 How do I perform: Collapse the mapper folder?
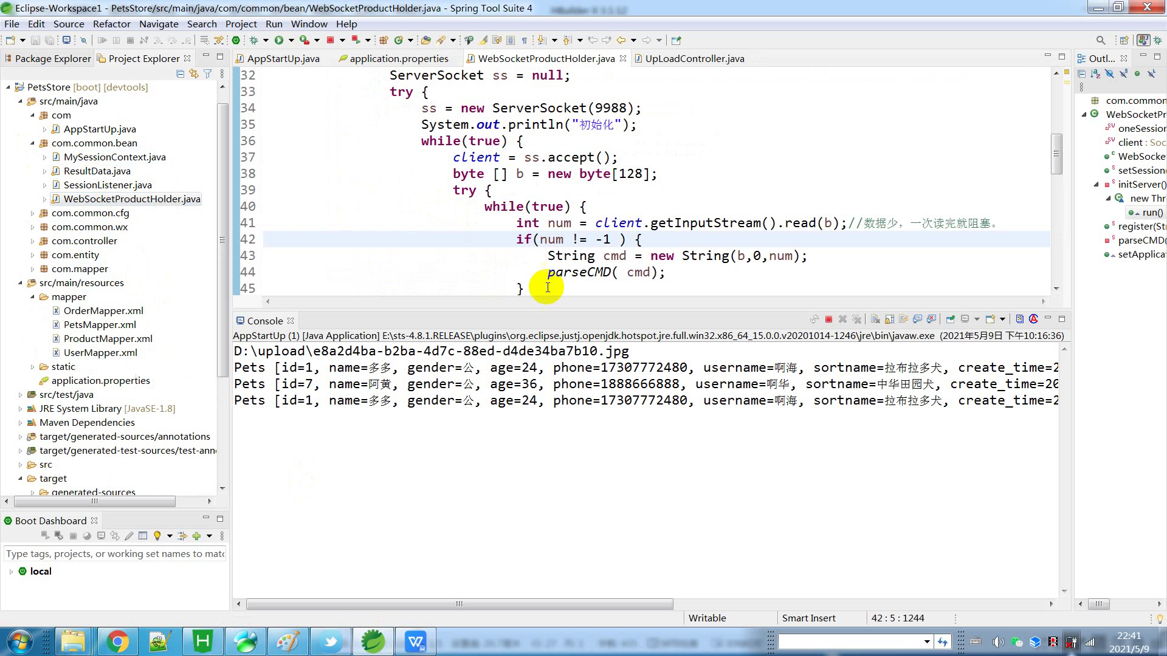[33, 297]
